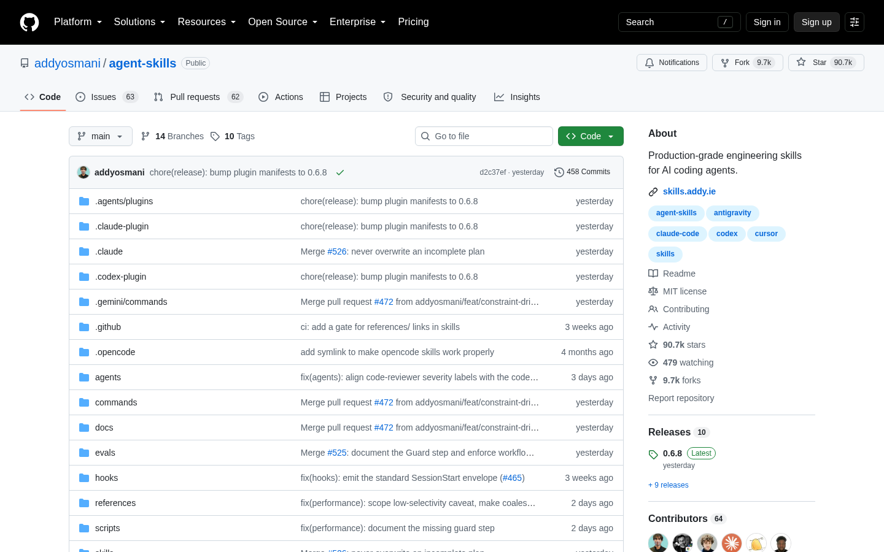Click the Sign up button
This screenshot has height=552, width=884.
(x=816, y=22)
